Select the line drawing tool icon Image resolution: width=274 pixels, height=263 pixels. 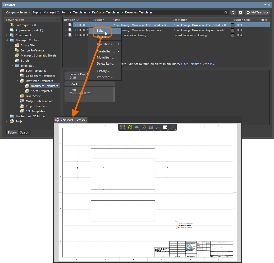[172, 127]
